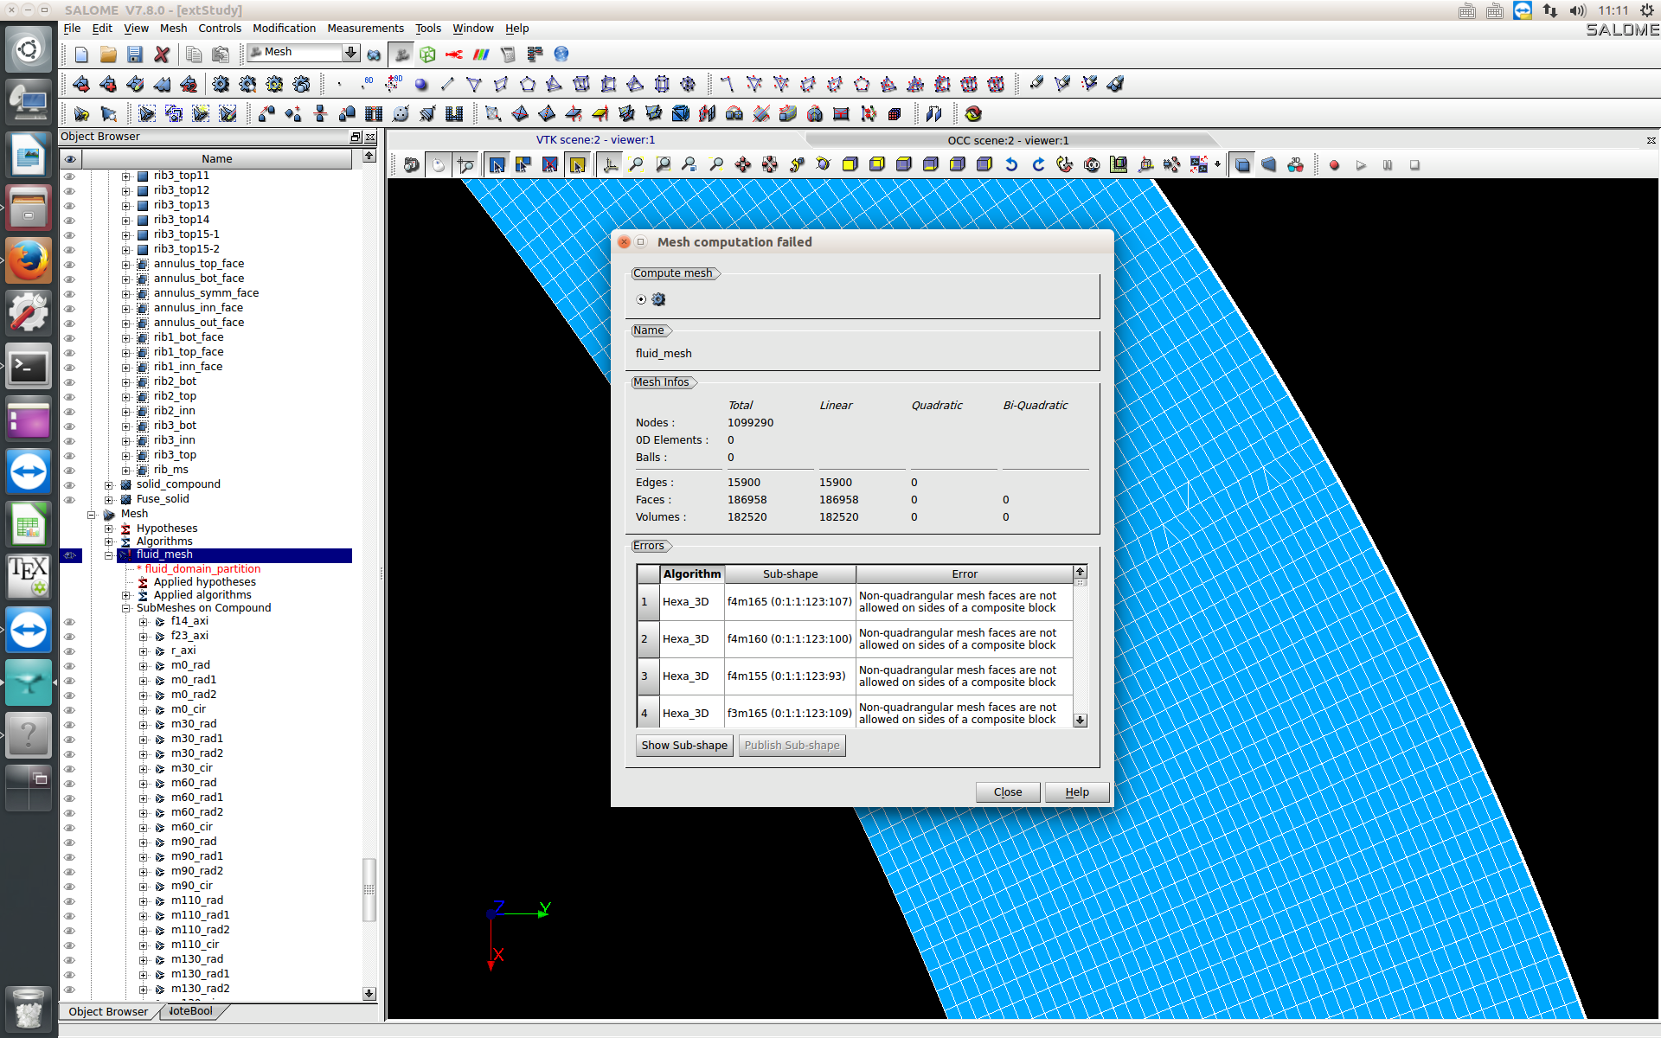1661x1038 pixels.
Task: Click the red record button in viewer toolbar
Action: (1334, 165)
